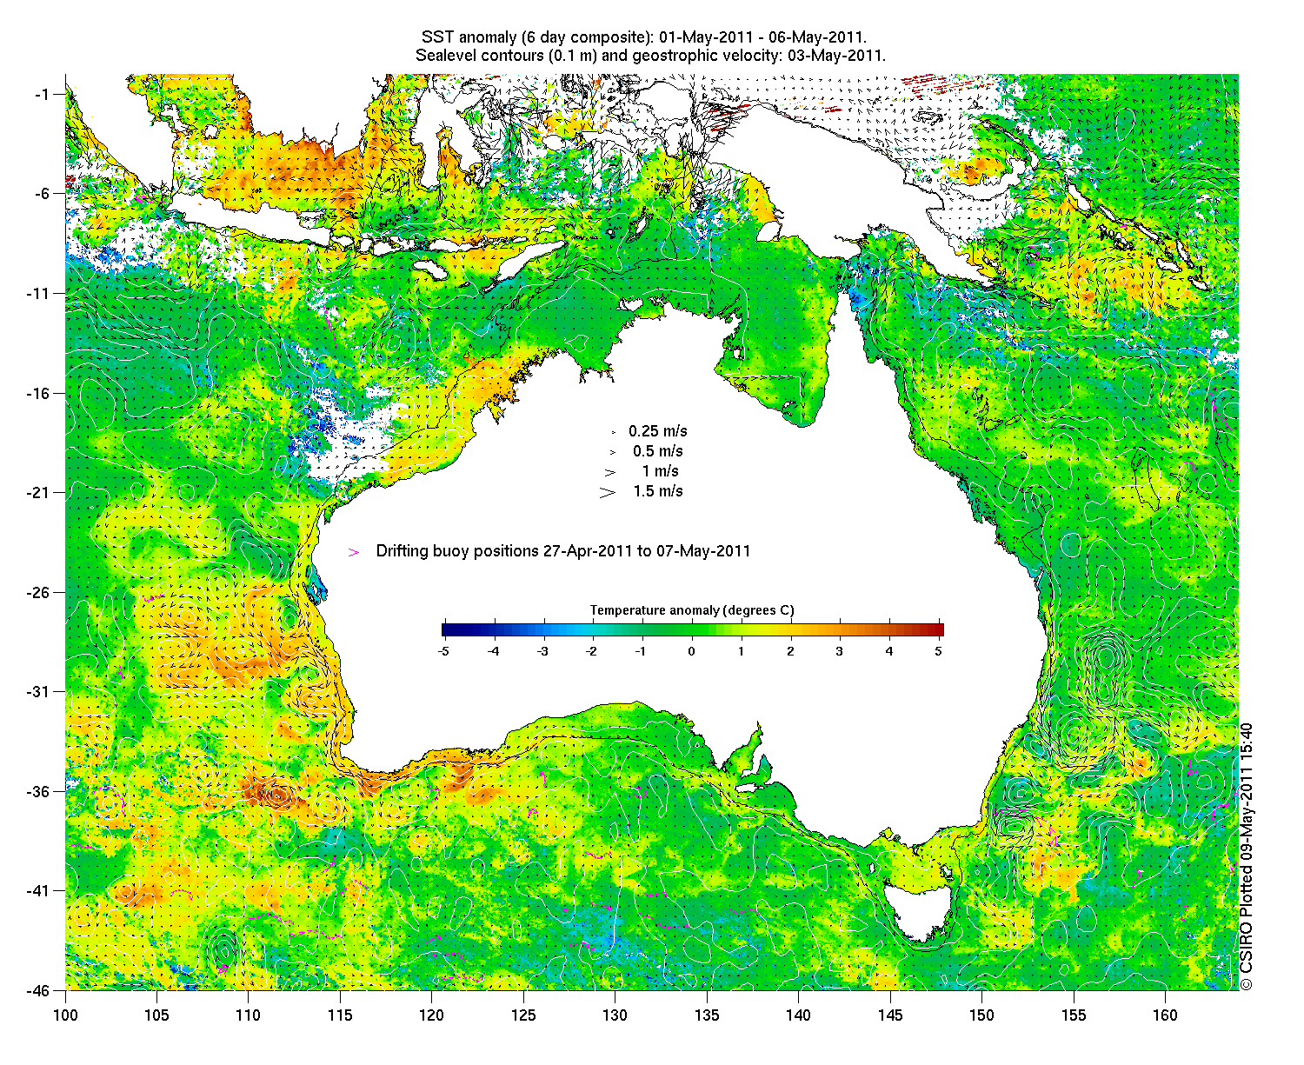1304x1065 pixels.
Task: Click longitude axis label 125
Action: coord(523,1015)
